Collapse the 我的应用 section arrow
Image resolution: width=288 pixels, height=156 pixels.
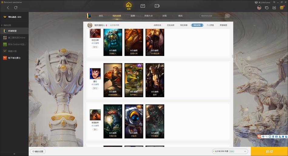click(x=2, y=25)
